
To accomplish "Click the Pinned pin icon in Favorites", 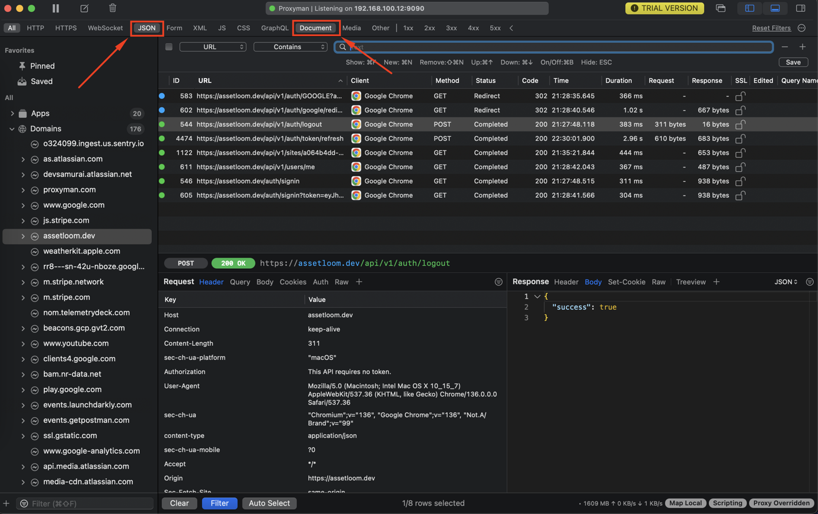I will tap(22, 66).
